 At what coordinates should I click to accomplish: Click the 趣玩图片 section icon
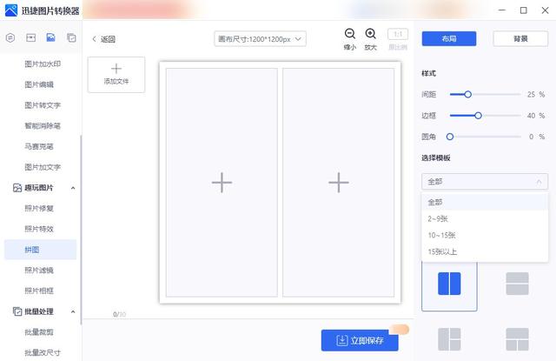tap(17, 188)
